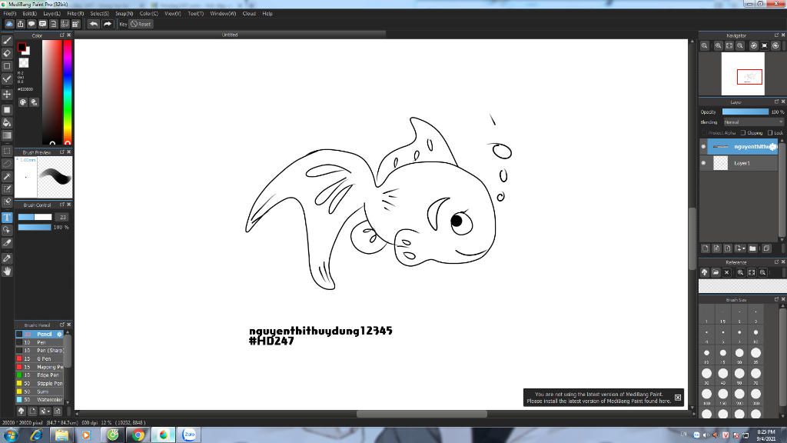Screen dimensions: 787x443
Task: Select the Watercolor brush
Action: pos(40,400)
